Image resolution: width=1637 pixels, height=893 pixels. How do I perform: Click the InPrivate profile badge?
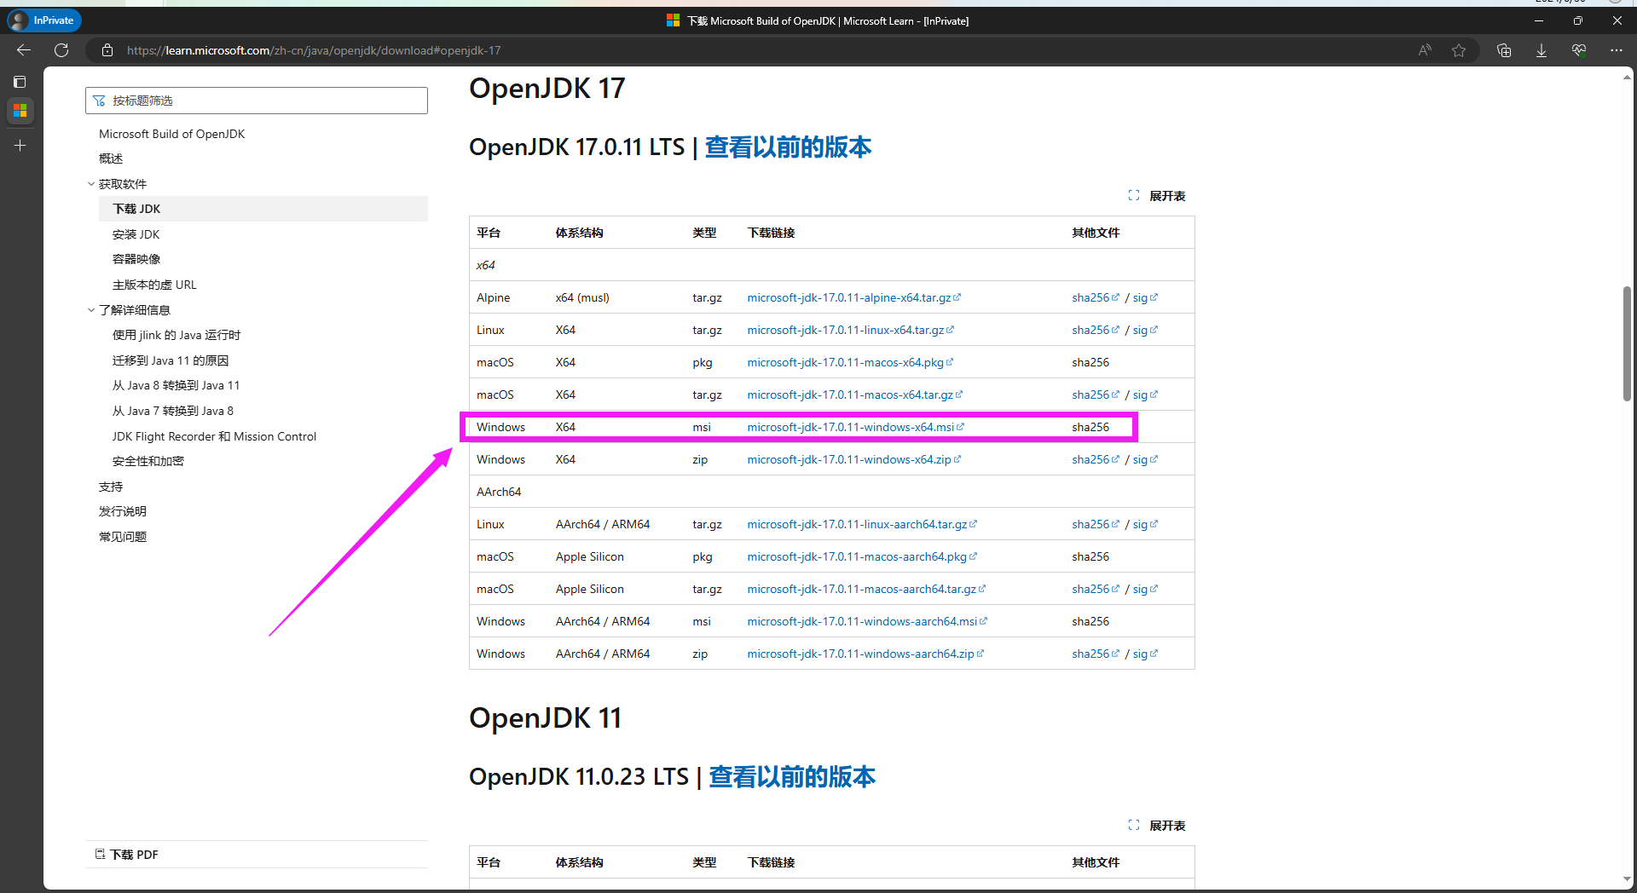pos(43,20)
